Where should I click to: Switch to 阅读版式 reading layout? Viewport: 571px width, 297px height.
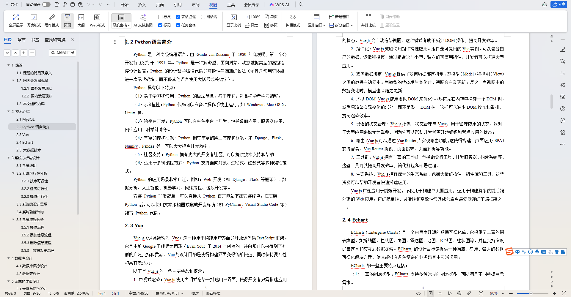pos(34,21)
